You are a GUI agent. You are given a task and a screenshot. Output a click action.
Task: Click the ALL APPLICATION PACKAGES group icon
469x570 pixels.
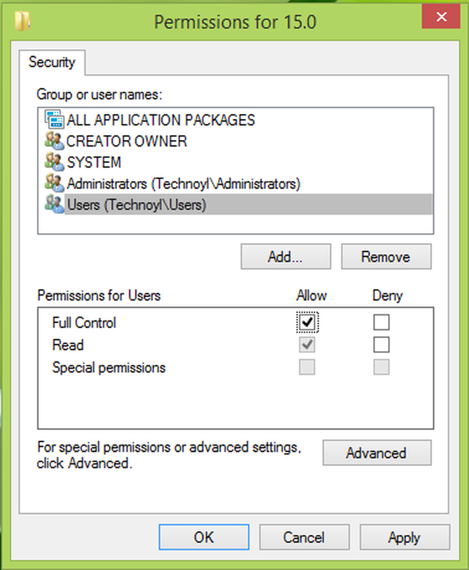[54, 120]
